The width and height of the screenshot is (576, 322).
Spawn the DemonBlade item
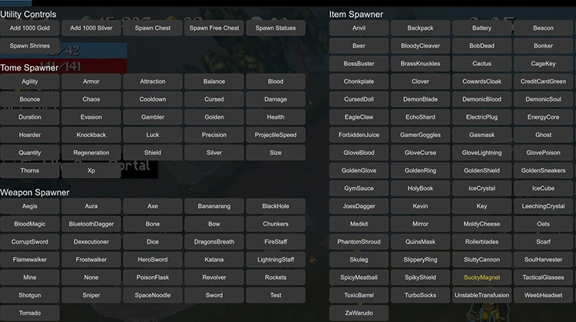click(420, 100)
